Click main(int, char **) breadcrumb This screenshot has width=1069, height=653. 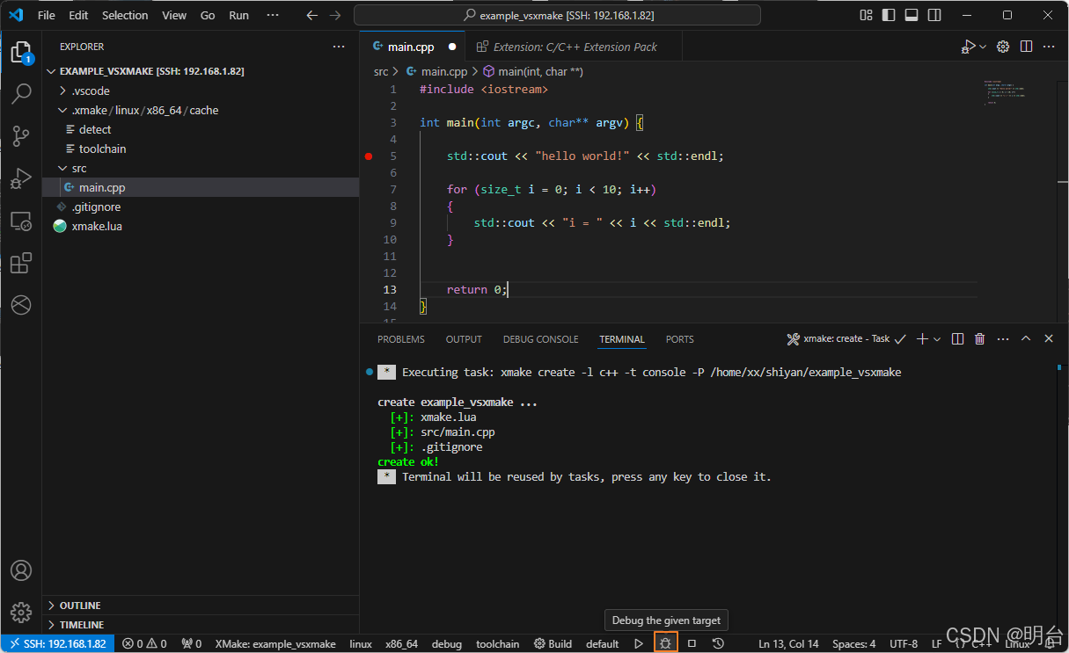[x=532, y=72]
